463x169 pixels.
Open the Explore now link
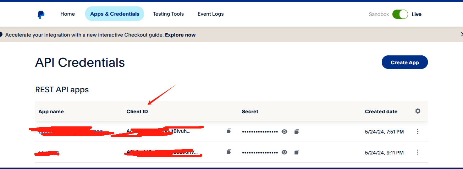tap(180, 35)
